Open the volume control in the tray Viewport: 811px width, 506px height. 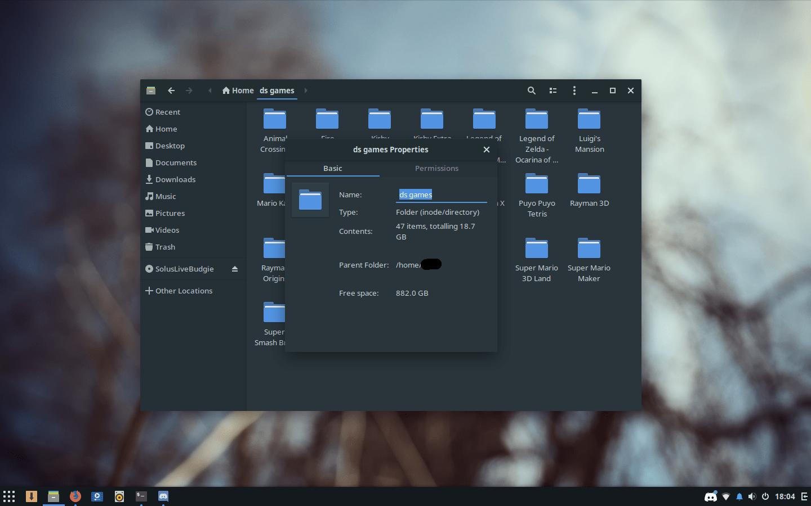[x=752, y=496]
